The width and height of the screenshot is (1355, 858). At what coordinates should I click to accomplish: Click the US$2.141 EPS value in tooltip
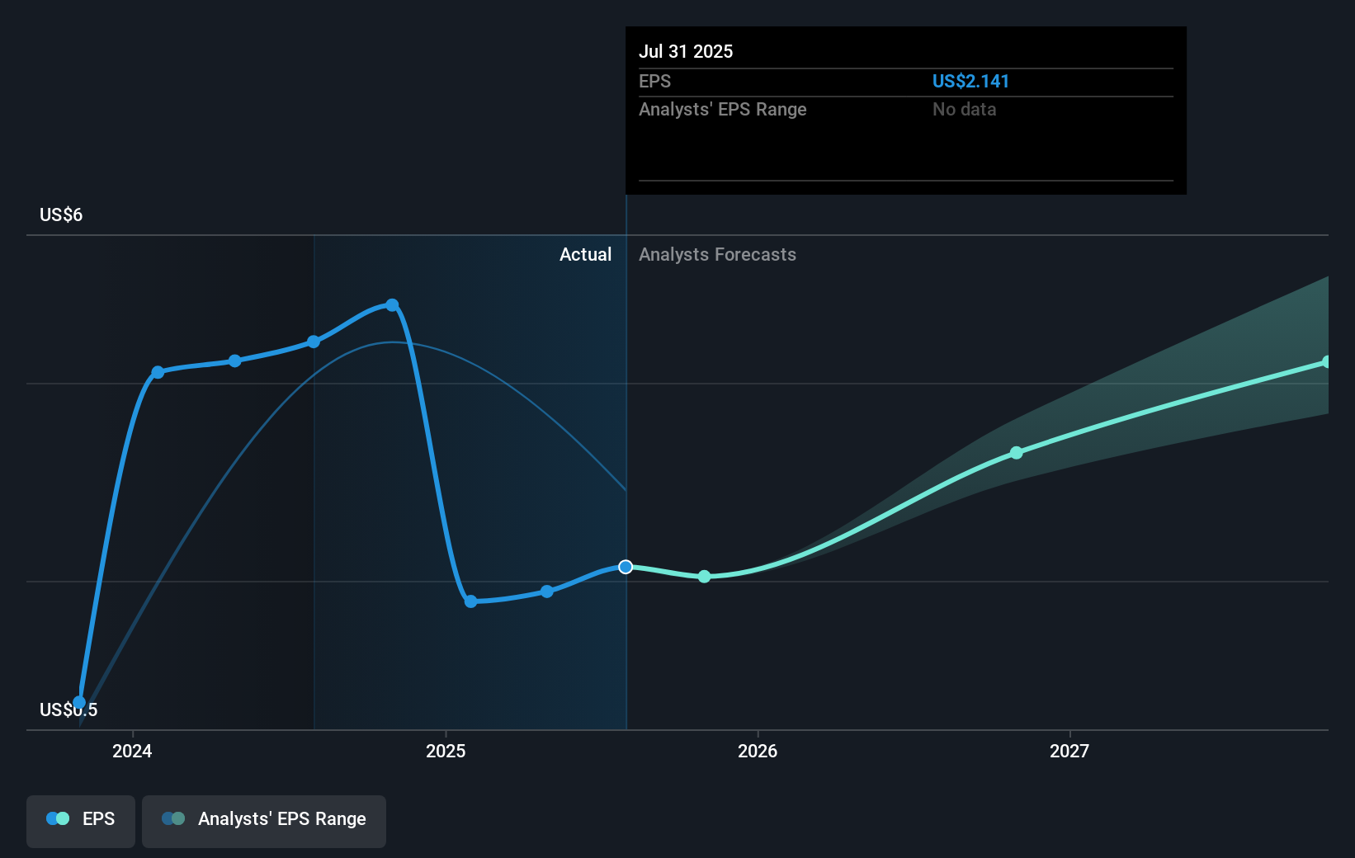click(x=970, y=82)
